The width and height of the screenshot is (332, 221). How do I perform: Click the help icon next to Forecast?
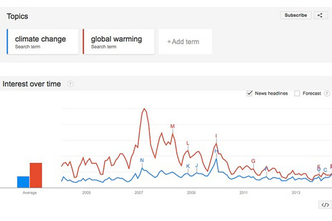328,93
